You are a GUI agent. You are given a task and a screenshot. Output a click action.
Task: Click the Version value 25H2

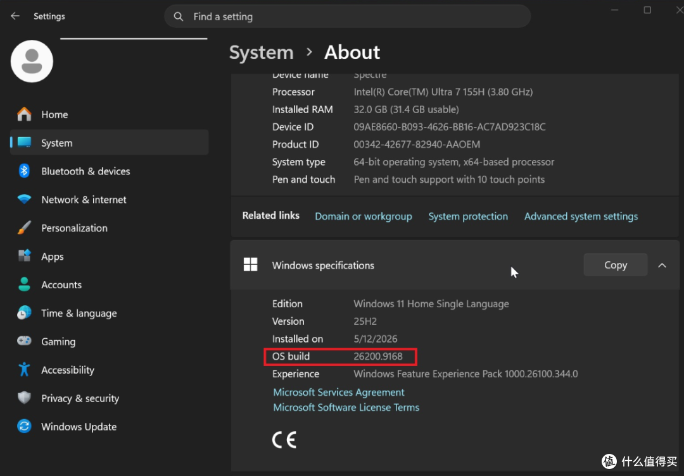coord(365,321)
